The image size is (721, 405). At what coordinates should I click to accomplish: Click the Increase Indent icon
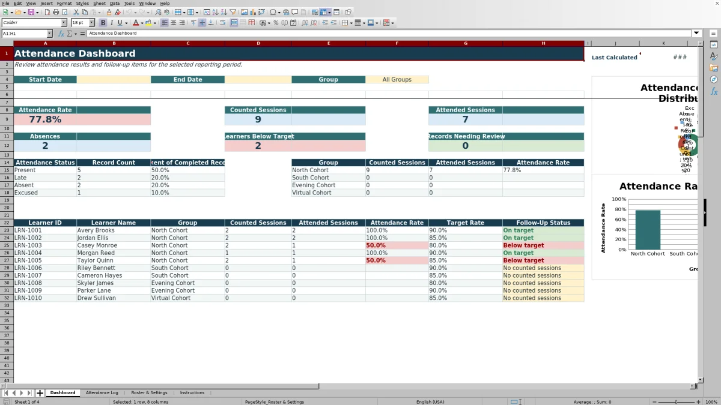[325, 23]
